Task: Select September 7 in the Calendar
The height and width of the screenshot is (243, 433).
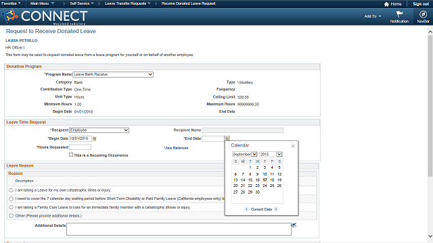Action: (243, 174)
